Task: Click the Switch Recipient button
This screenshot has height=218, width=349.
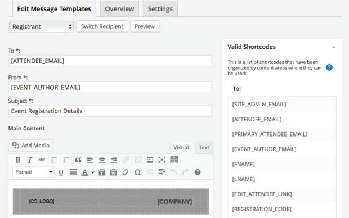Action: [x=102, y=26]
